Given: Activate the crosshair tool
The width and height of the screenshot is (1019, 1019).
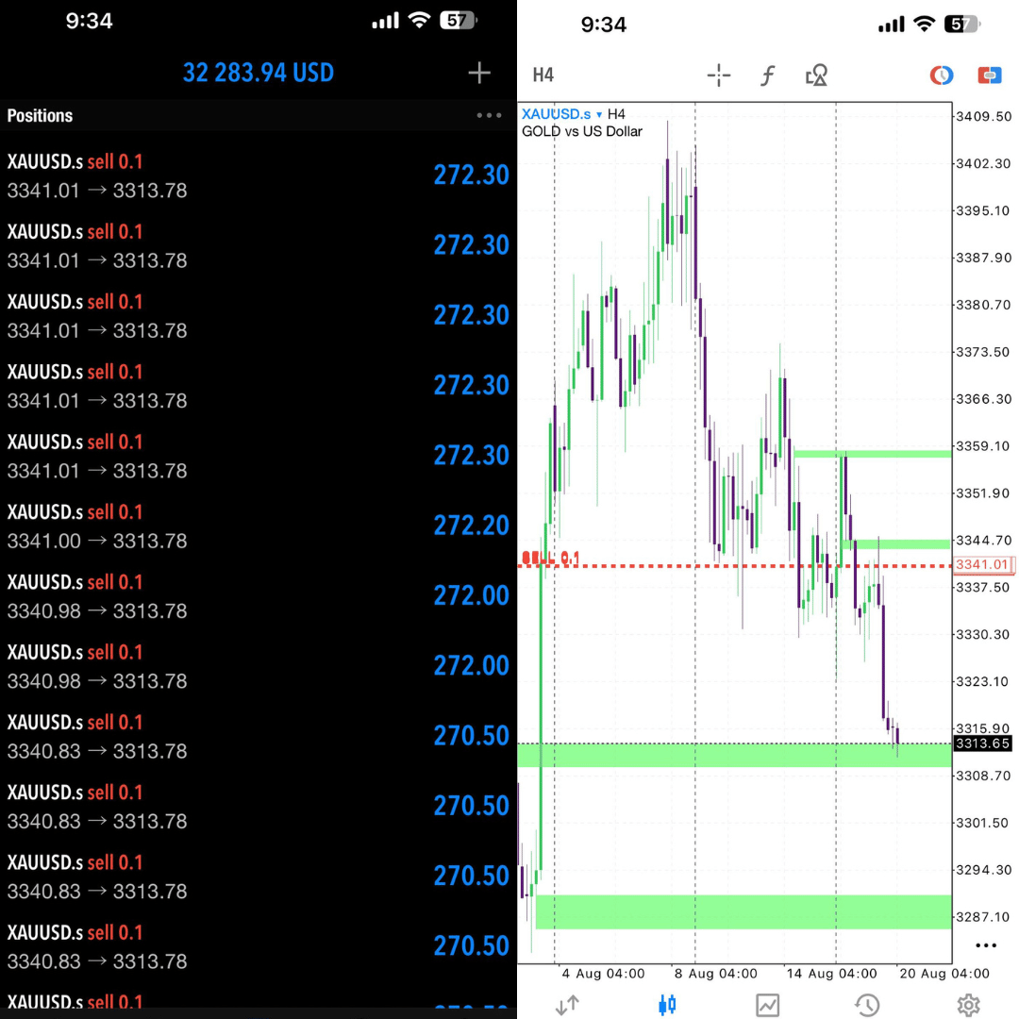Looking at the screenshot, I should [x=719, y=75].
